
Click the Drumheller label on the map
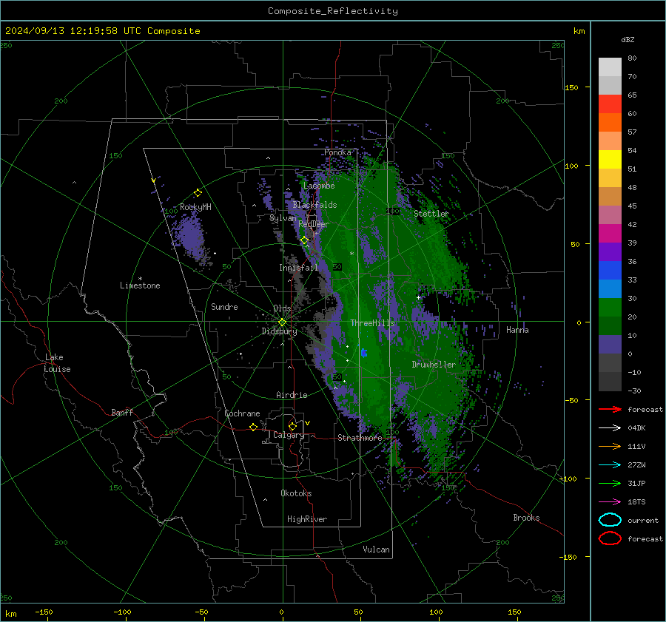click(x=434, y=365)
